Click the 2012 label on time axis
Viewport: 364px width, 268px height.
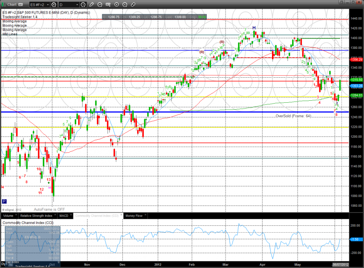(x=158, y=265)
